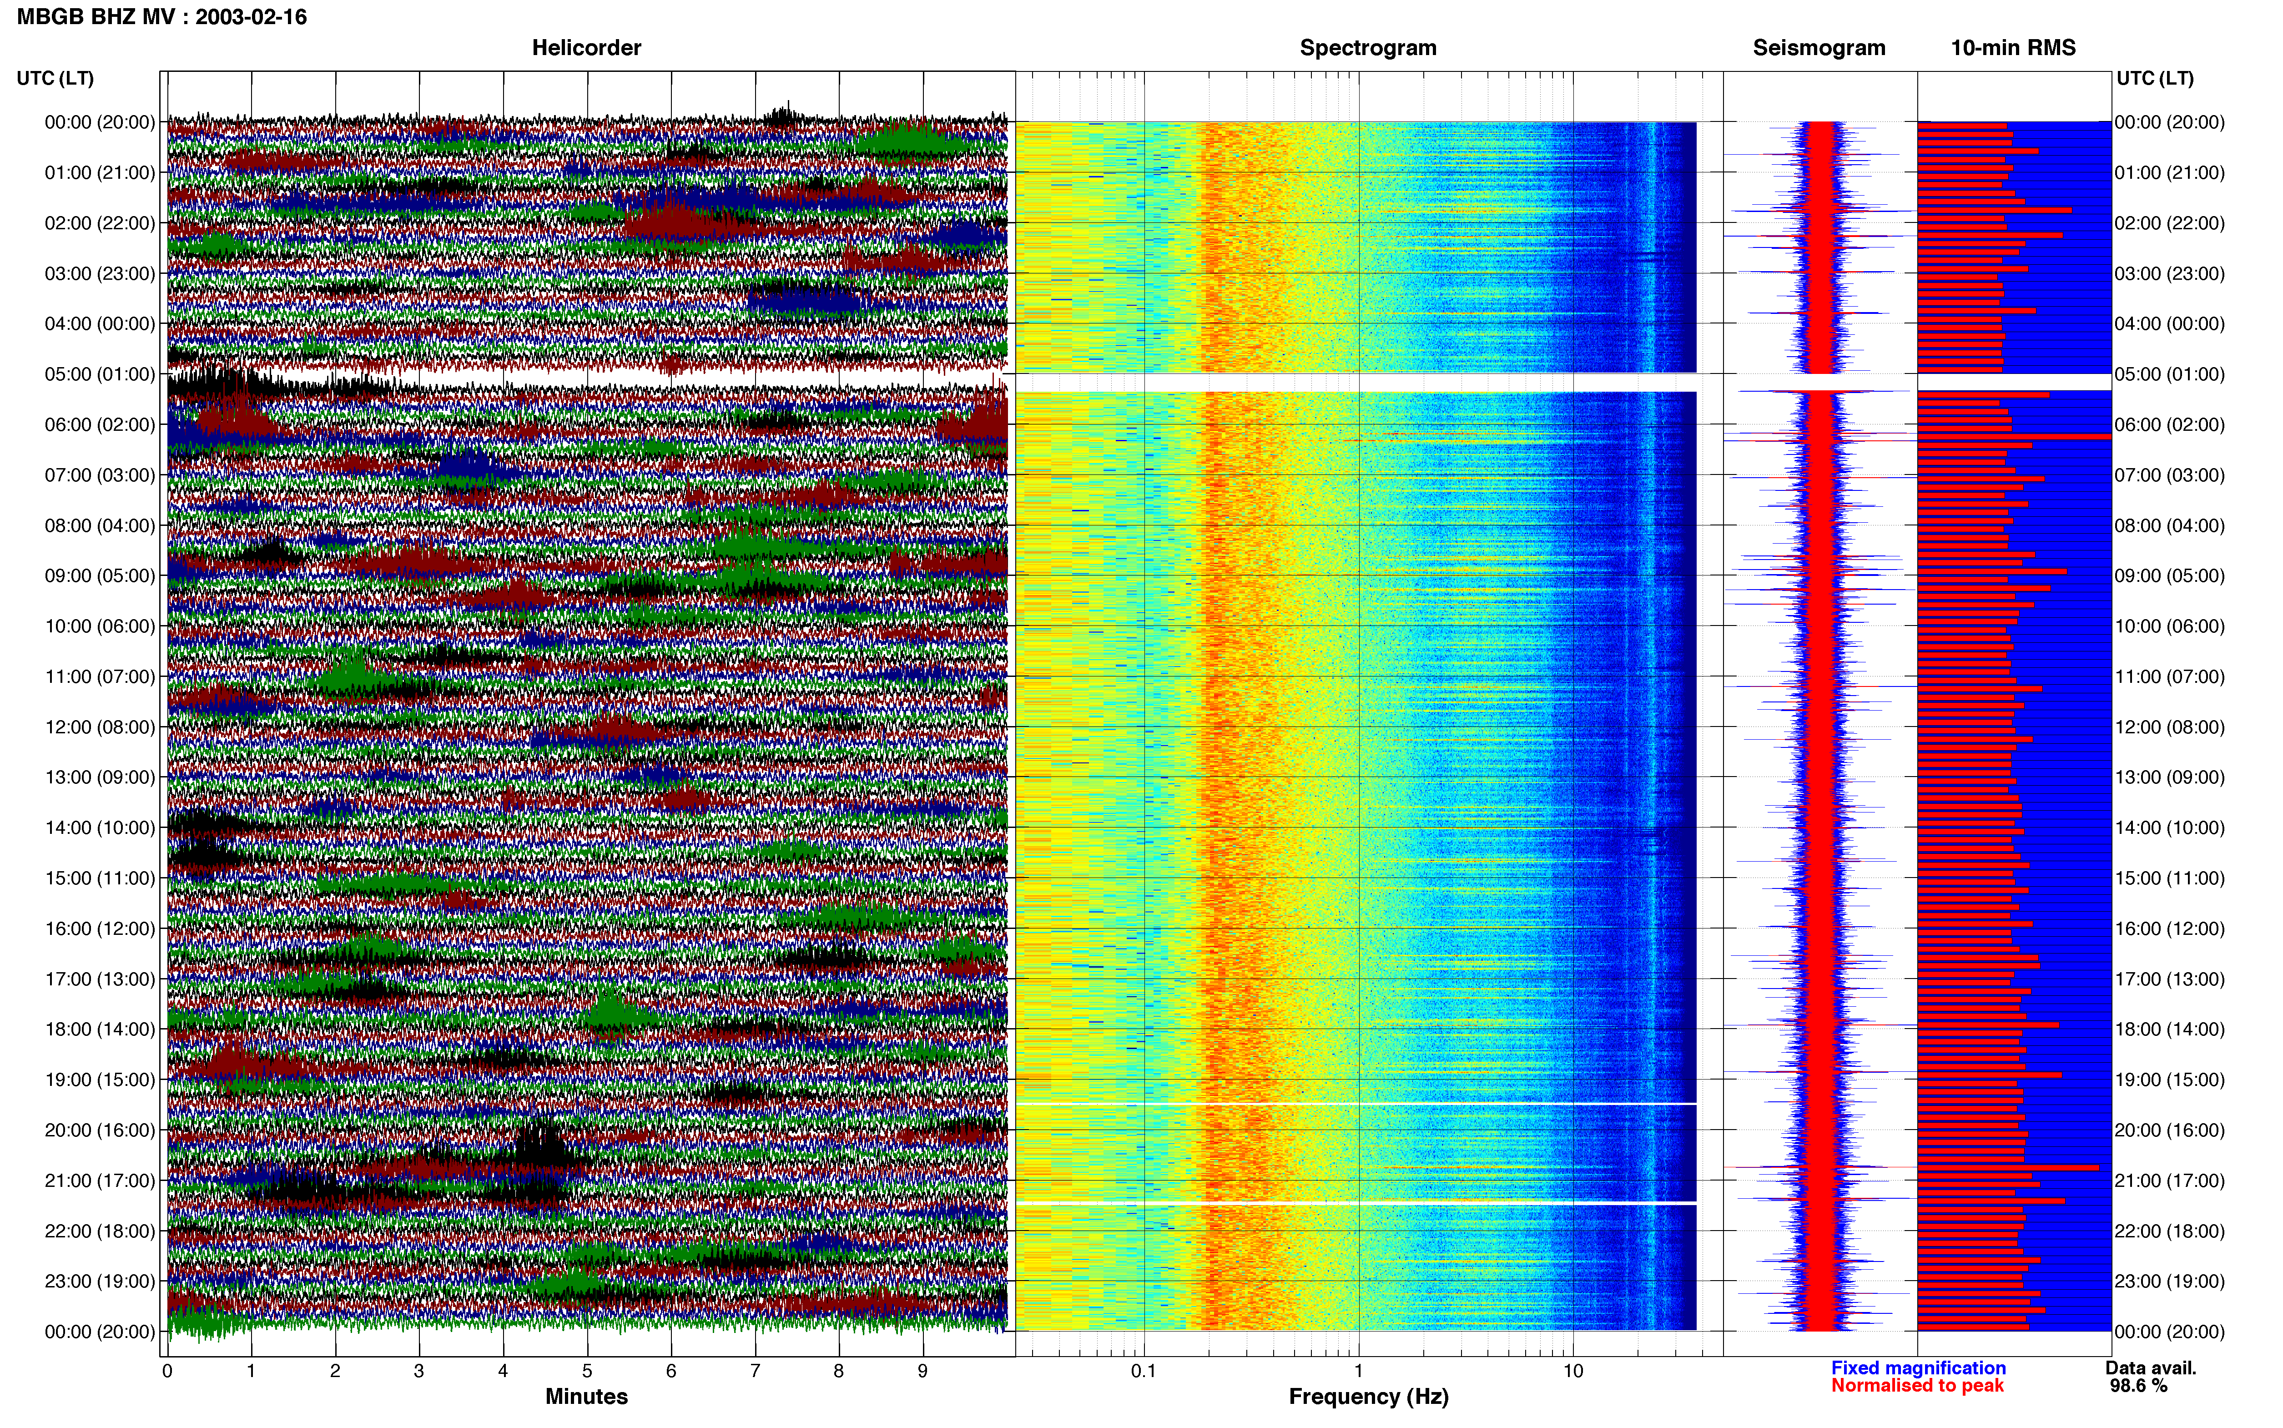This screenshot has width=2283, height=1428.
Task: Click the '3' tick on the Minutes axis
Action: [419, 1371]
